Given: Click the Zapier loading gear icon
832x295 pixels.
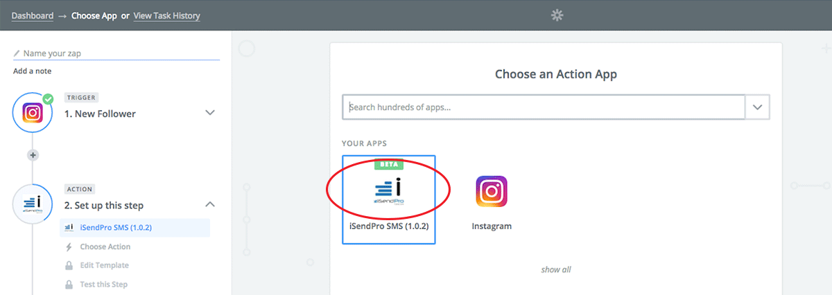Looking at the screenshot, I should [556, 15].
